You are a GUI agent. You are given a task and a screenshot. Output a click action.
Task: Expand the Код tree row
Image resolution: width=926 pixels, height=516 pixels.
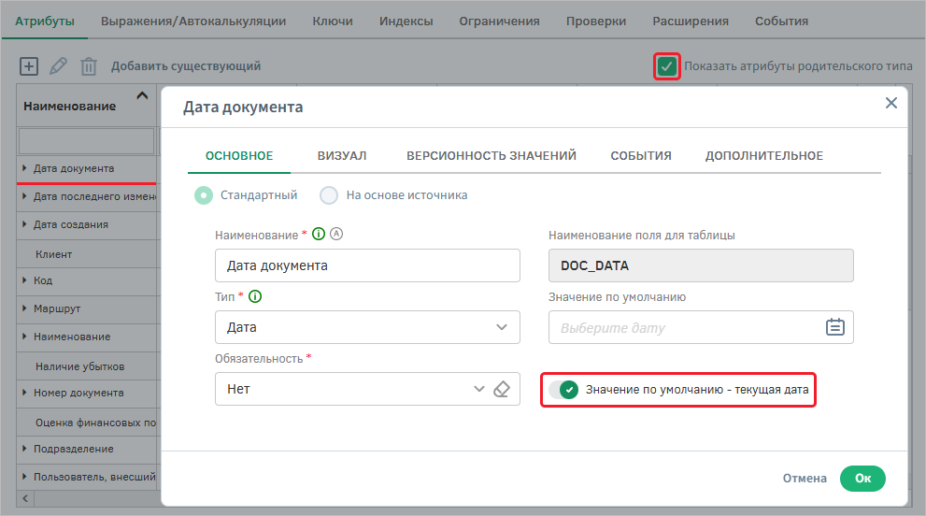point(24,280)
